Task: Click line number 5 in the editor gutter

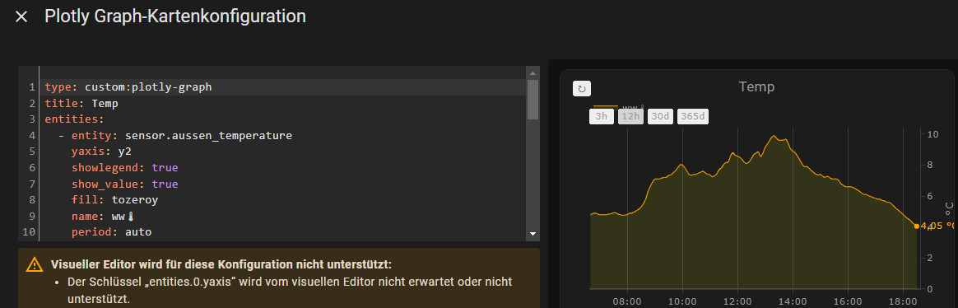Action: click(x=32, y=152)
